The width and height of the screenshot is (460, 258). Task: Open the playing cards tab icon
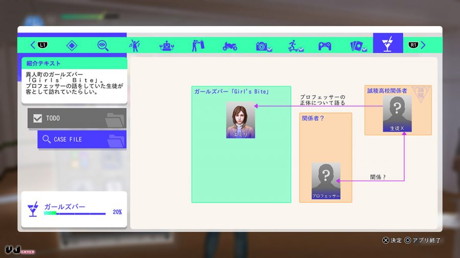[x=358, y=46]
